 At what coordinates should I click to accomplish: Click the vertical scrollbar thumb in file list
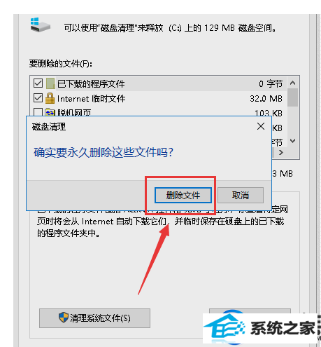(x=293, y=97)
